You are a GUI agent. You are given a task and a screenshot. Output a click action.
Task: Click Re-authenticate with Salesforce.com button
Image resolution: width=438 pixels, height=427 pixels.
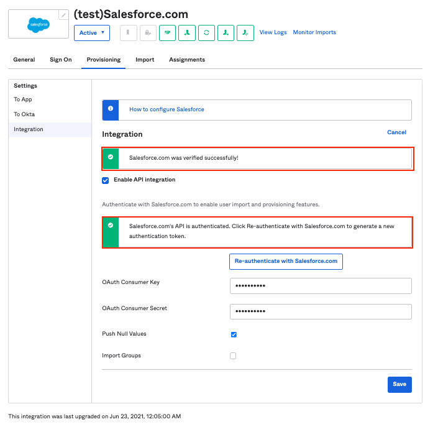(x=286, y=261)
